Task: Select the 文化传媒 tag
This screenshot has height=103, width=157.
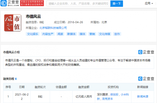Action: pos(104,34)
